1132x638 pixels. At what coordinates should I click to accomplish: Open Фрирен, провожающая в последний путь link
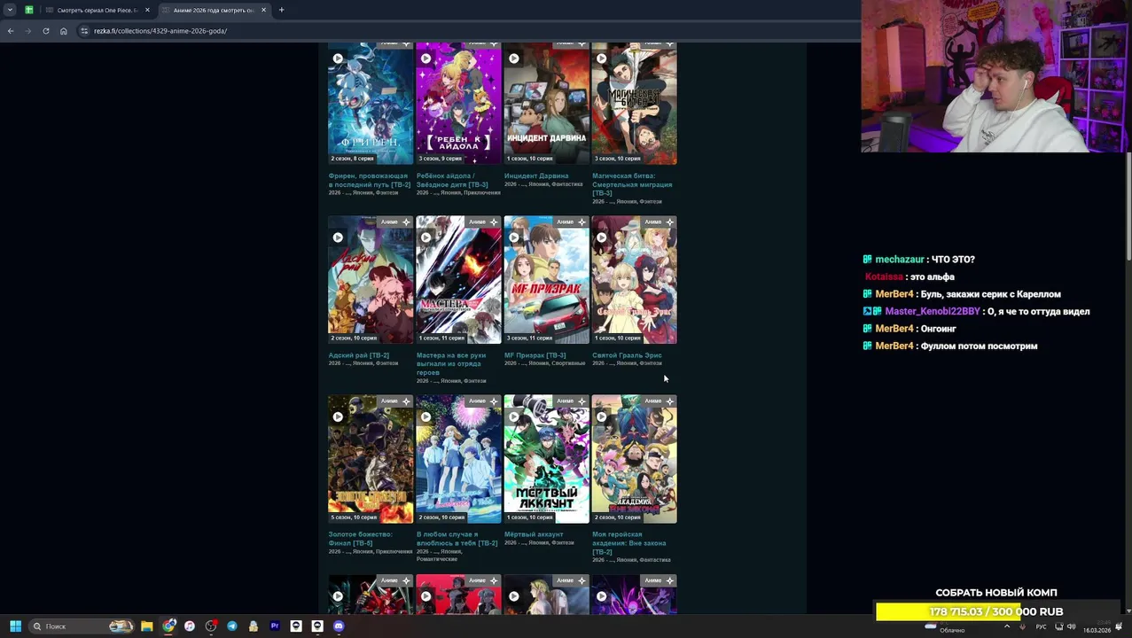[369, 180]
